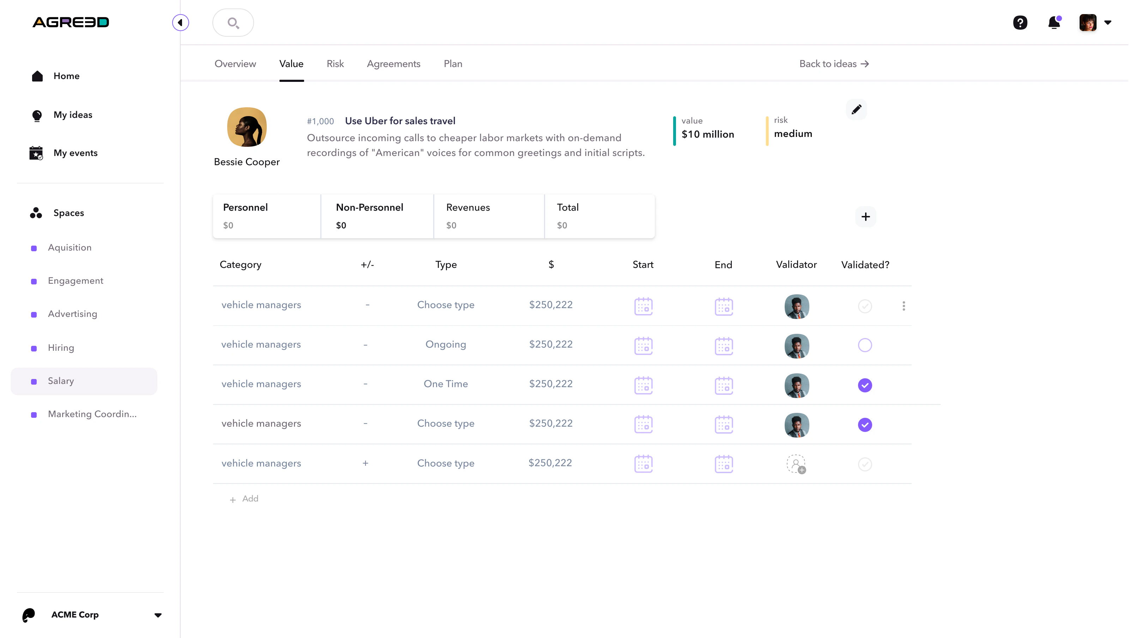Uncheck validation on the One Time row
The height and width of the screenshot is (638, 1129).
pyautogui.click(x=865, y=385)
